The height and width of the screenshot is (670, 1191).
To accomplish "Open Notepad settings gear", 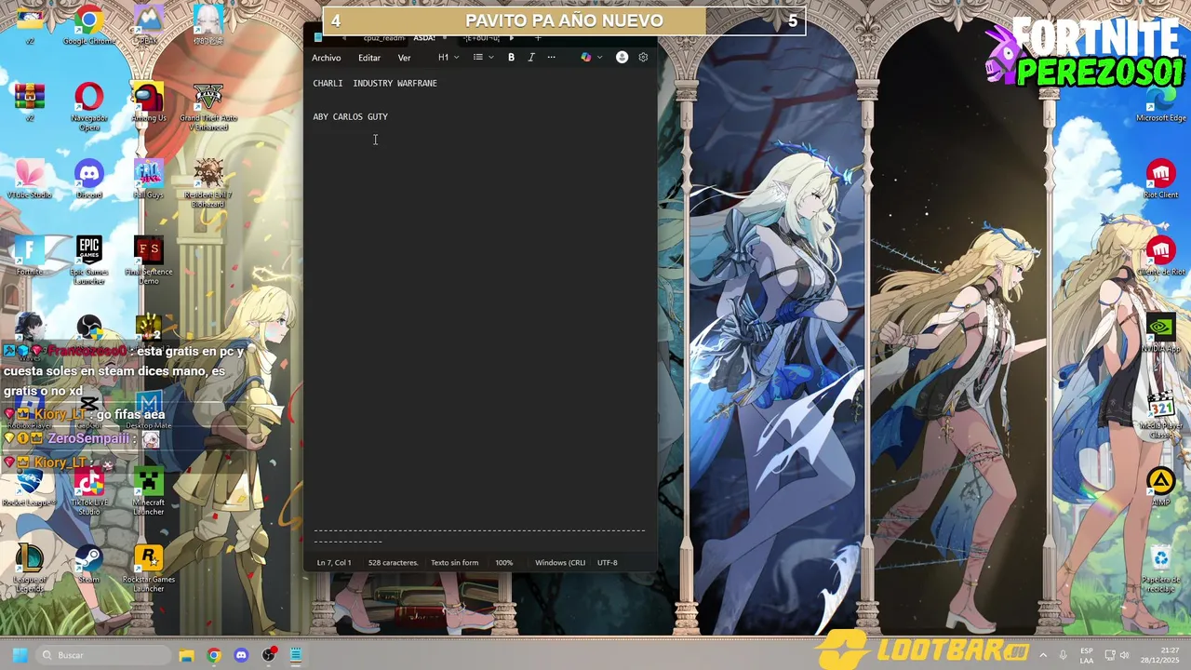I will (643, 58).
